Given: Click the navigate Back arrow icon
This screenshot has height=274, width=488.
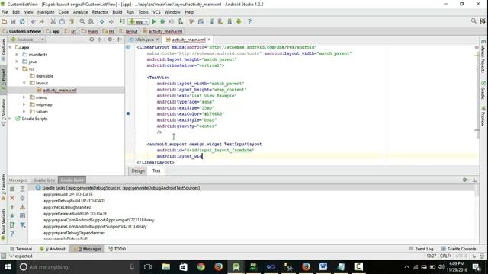Looking at the screenshot, I should (101, 21).
